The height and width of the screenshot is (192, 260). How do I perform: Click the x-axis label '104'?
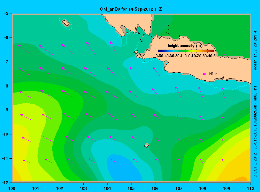(107, 188)
